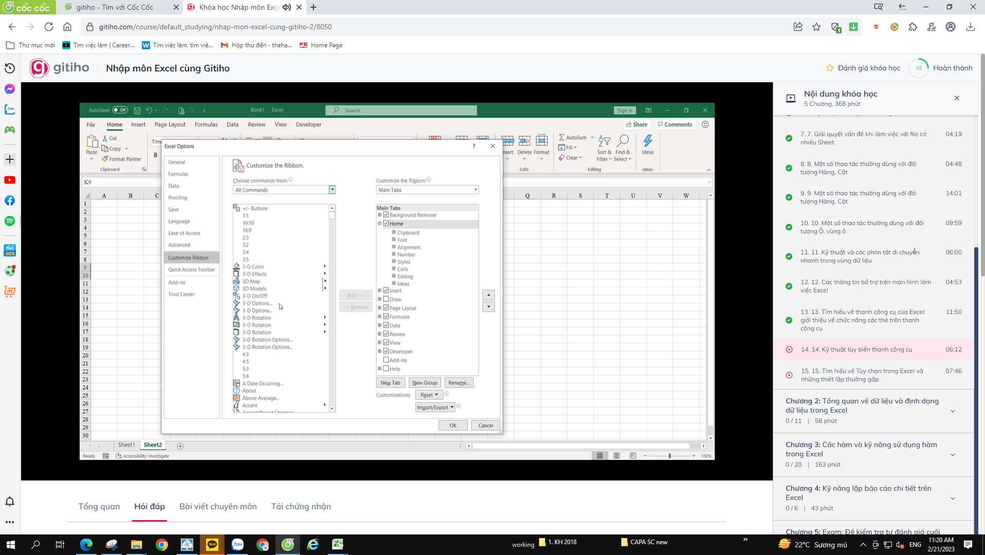Add a new worksheet with the plus icon
The image size is (985, 555).
[180, 445]
